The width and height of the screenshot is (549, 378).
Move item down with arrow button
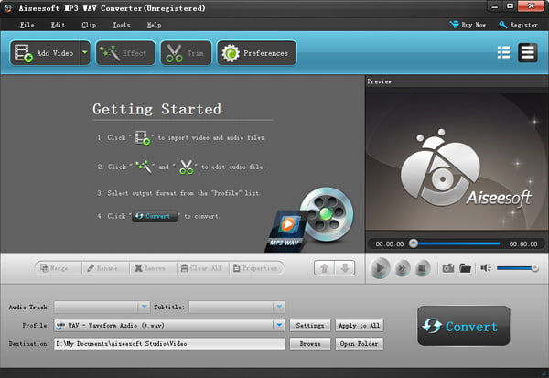(x=344, y=268)
